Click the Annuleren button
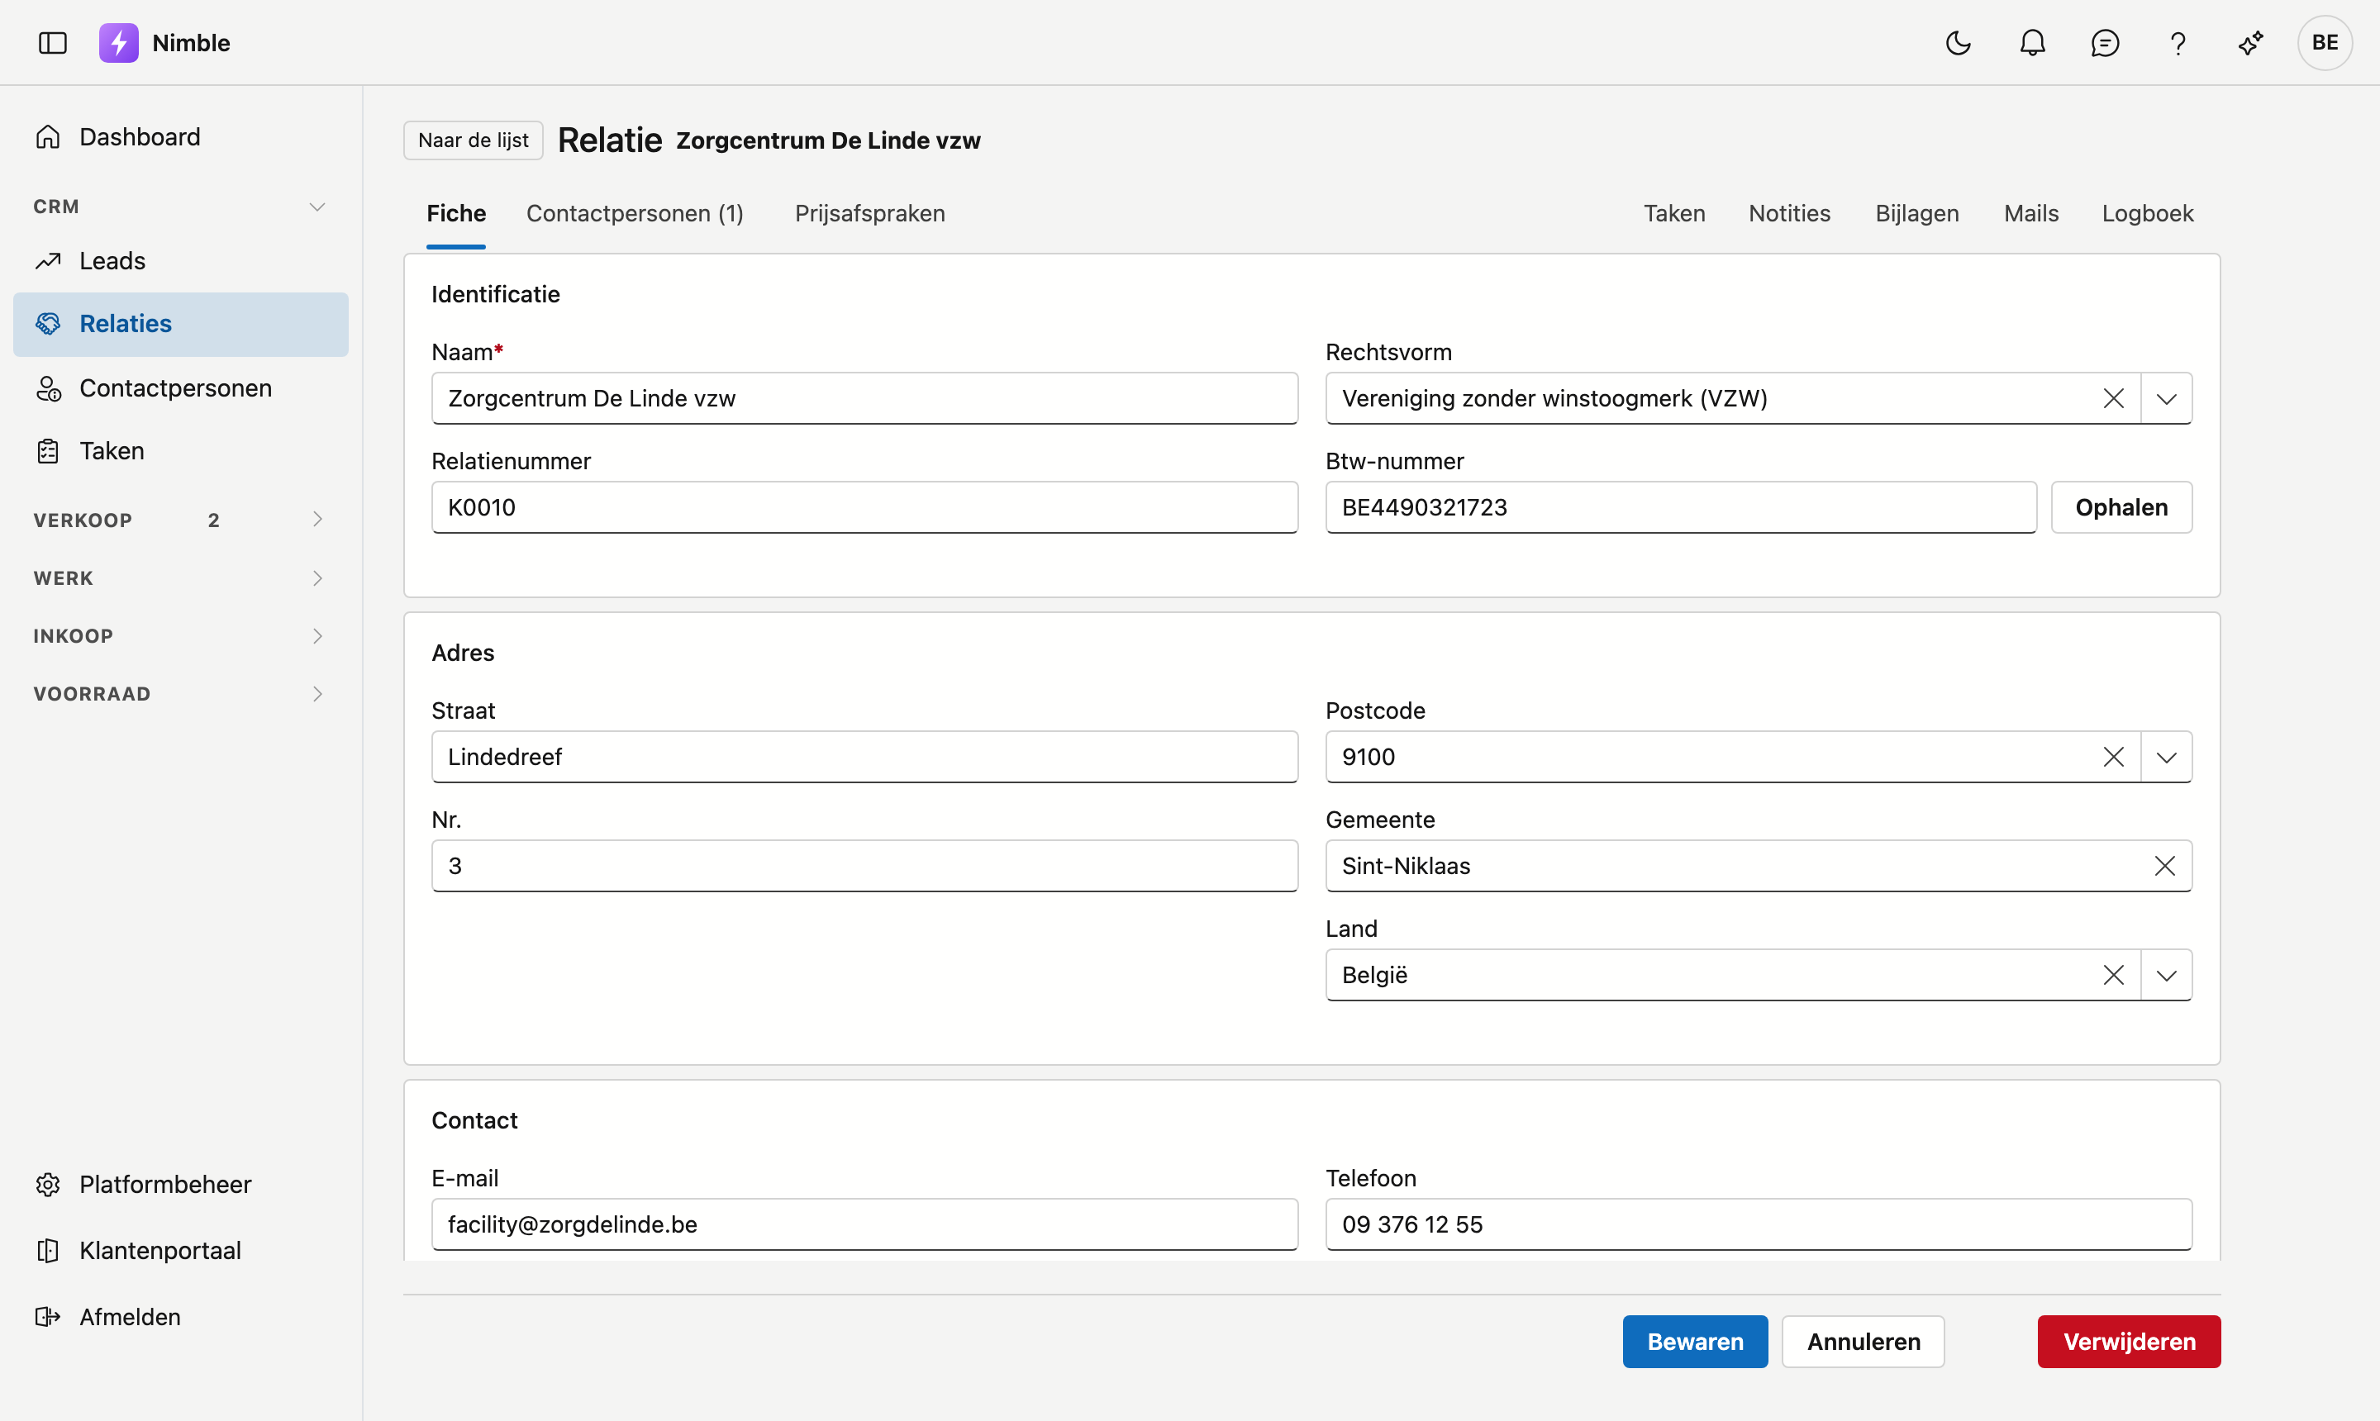 point(1863,1342)
